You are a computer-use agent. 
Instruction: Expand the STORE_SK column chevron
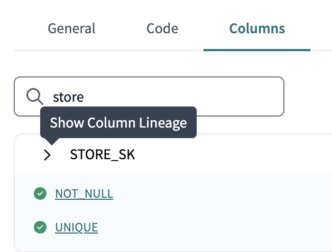coord(47,155)
